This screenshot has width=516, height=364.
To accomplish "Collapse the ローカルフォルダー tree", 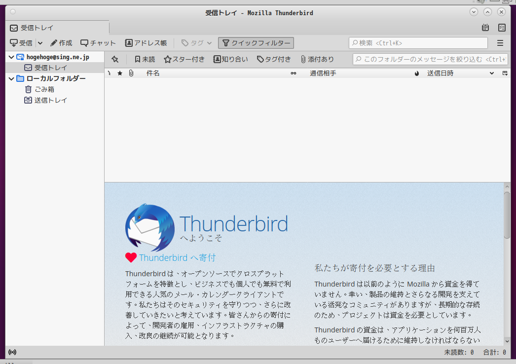I will point(11,78).
